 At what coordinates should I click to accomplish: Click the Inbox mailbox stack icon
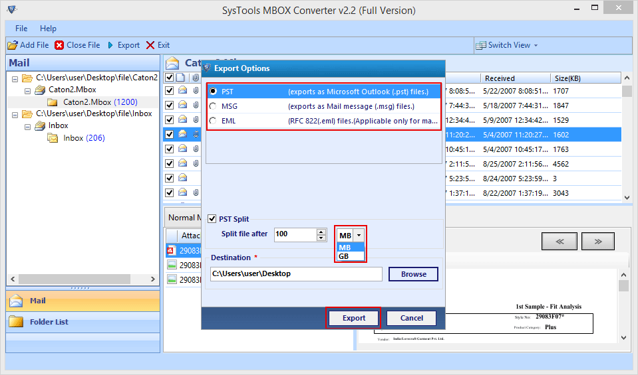point(40,126)
